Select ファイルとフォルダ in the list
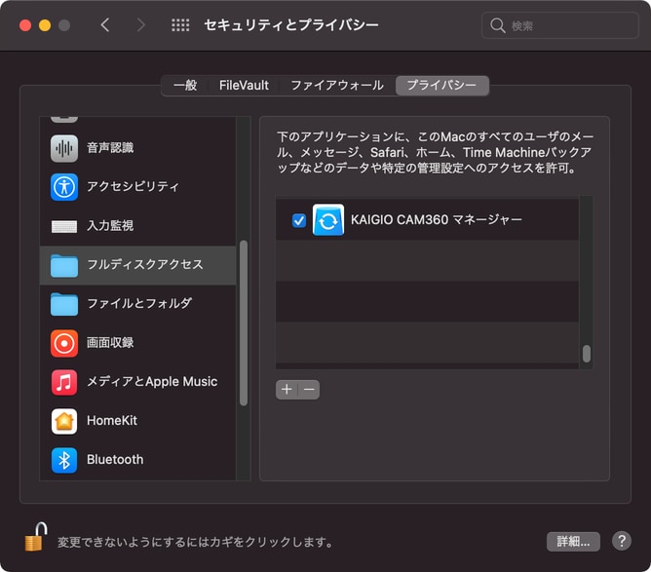 point(139,303)
